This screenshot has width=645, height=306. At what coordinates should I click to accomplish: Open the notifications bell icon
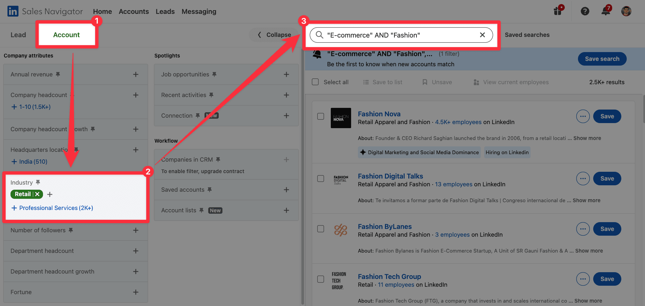pyautogui.click(x=606, y=10)
